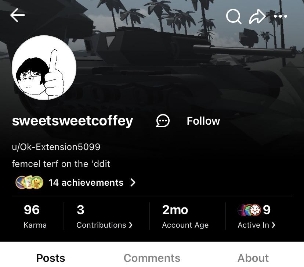Tap the 2mo Account Age stat
The width and height of the screenshot is (304, 267).
[x=185, y=216]
